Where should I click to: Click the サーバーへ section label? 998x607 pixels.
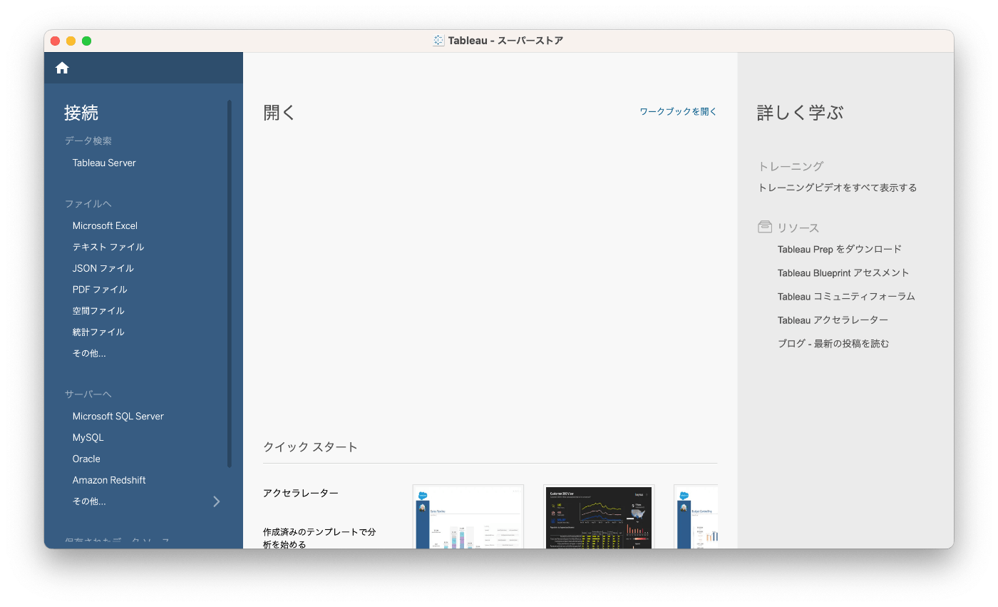pyautogui.click(x=88, y=394)
